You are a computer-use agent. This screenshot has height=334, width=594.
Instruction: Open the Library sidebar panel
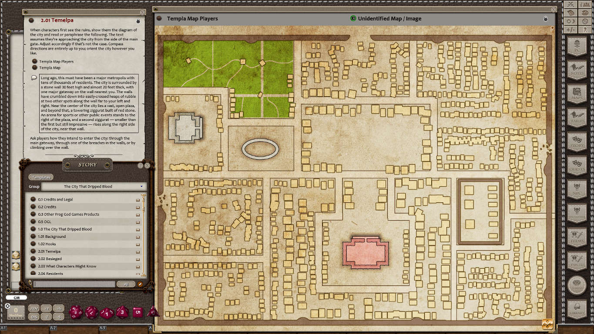pyautogui.click(x=577, y=309)
